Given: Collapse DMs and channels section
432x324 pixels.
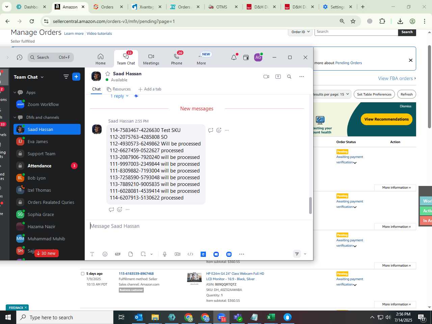Looking at the screenshot, I should [15, 117].
